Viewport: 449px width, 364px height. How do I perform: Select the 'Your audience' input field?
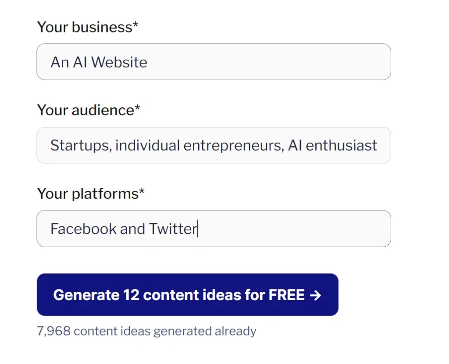point(214,145)
